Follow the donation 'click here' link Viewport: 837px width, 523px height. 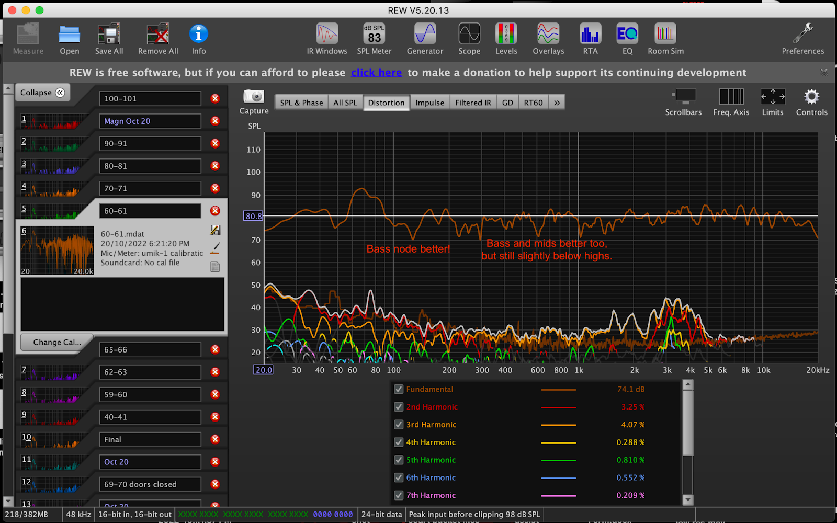pos(376,73)
